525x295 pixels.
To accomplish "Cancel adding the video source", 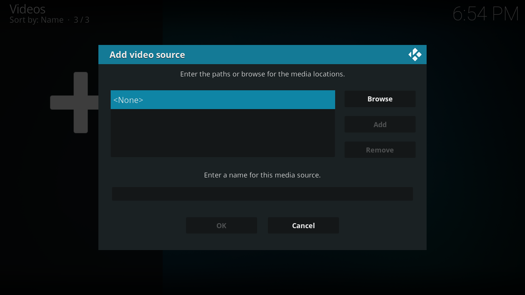I will 303,225.
